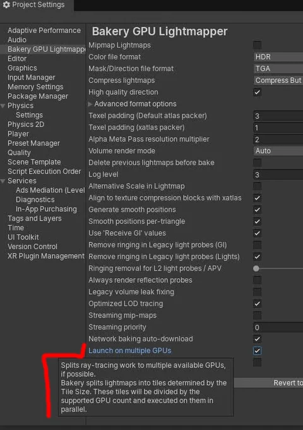303x430 pixels.
Task: Enable Legacy volume leak fixing
Action: coord(257,292)
